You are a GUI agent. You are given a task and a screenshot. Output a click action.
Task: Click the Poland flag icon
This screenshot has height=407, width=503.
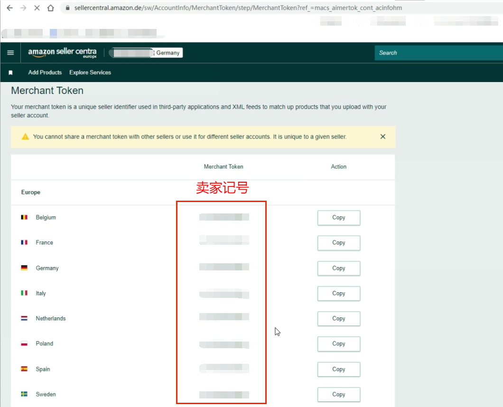(24, 343)
